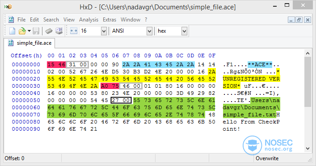Minimize the HxD main window
This screenshot has height=166, width=316.
[275, 6]
